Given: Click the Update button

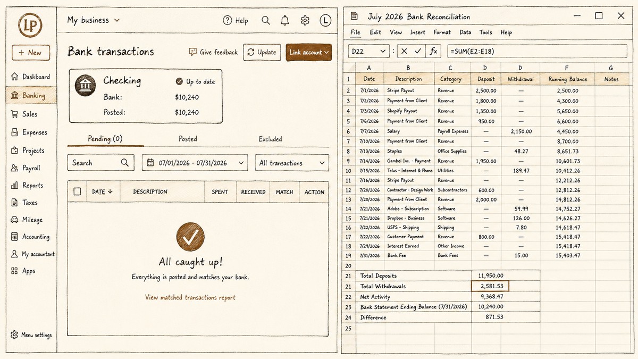Looking at the screenshot, I should click(262, 52).
